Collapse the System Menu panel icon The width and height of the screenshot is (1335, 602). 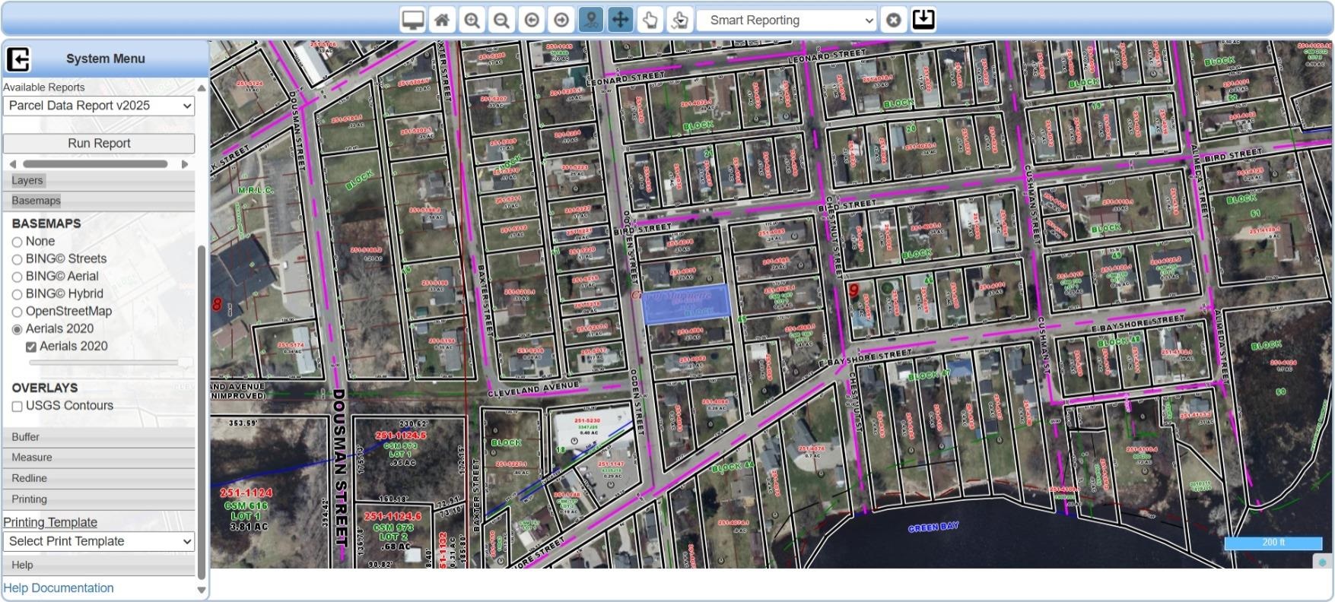pos(18,59)
